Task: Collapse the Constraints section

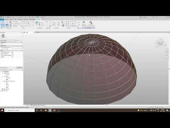Action: click(x=22, y=42)
